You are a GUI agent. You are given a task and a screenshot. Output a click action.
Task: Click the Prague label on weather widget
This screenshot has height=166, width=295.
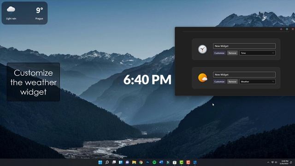pyautogui.click(x=39, y=18)
